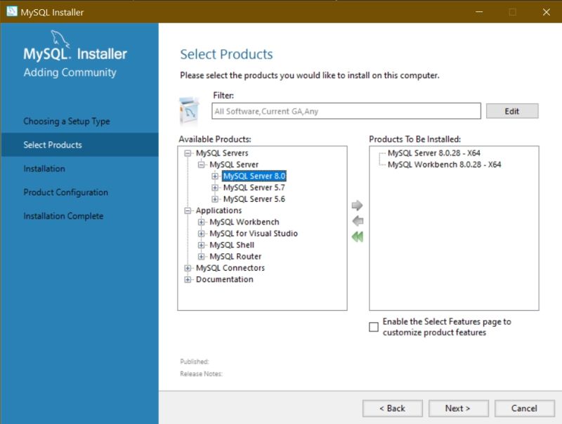Expand the MySQL Shell node
The image size is (562, 424).
click(201, 245)
